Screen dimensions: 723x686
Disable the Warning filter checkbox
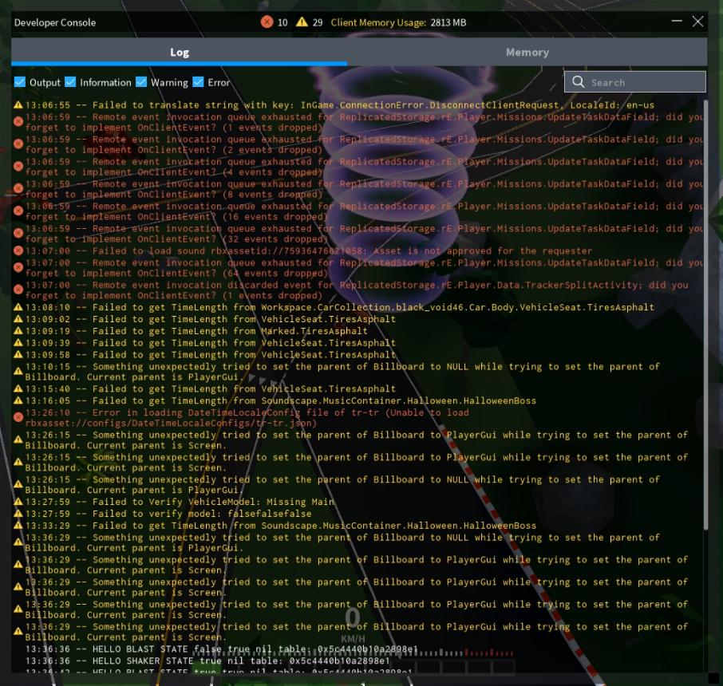click(x=141, y=82)
